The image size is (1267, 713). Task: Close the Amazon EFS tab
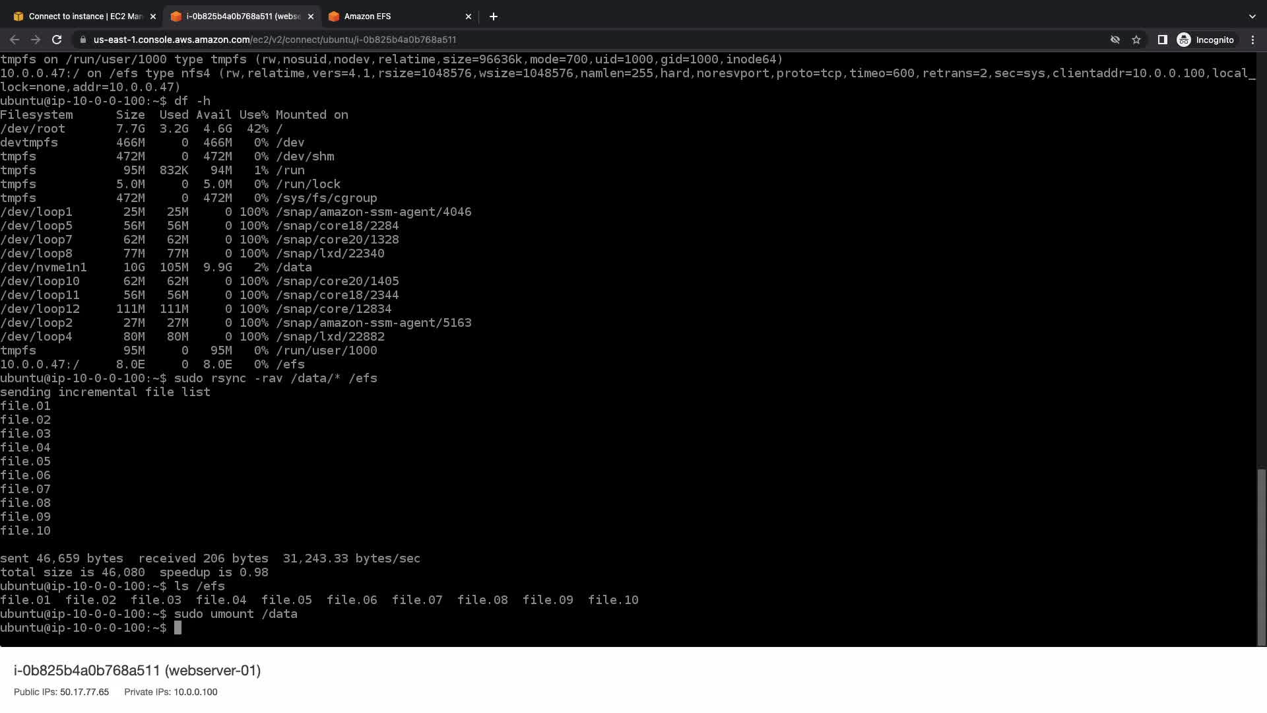click(469, 17)
